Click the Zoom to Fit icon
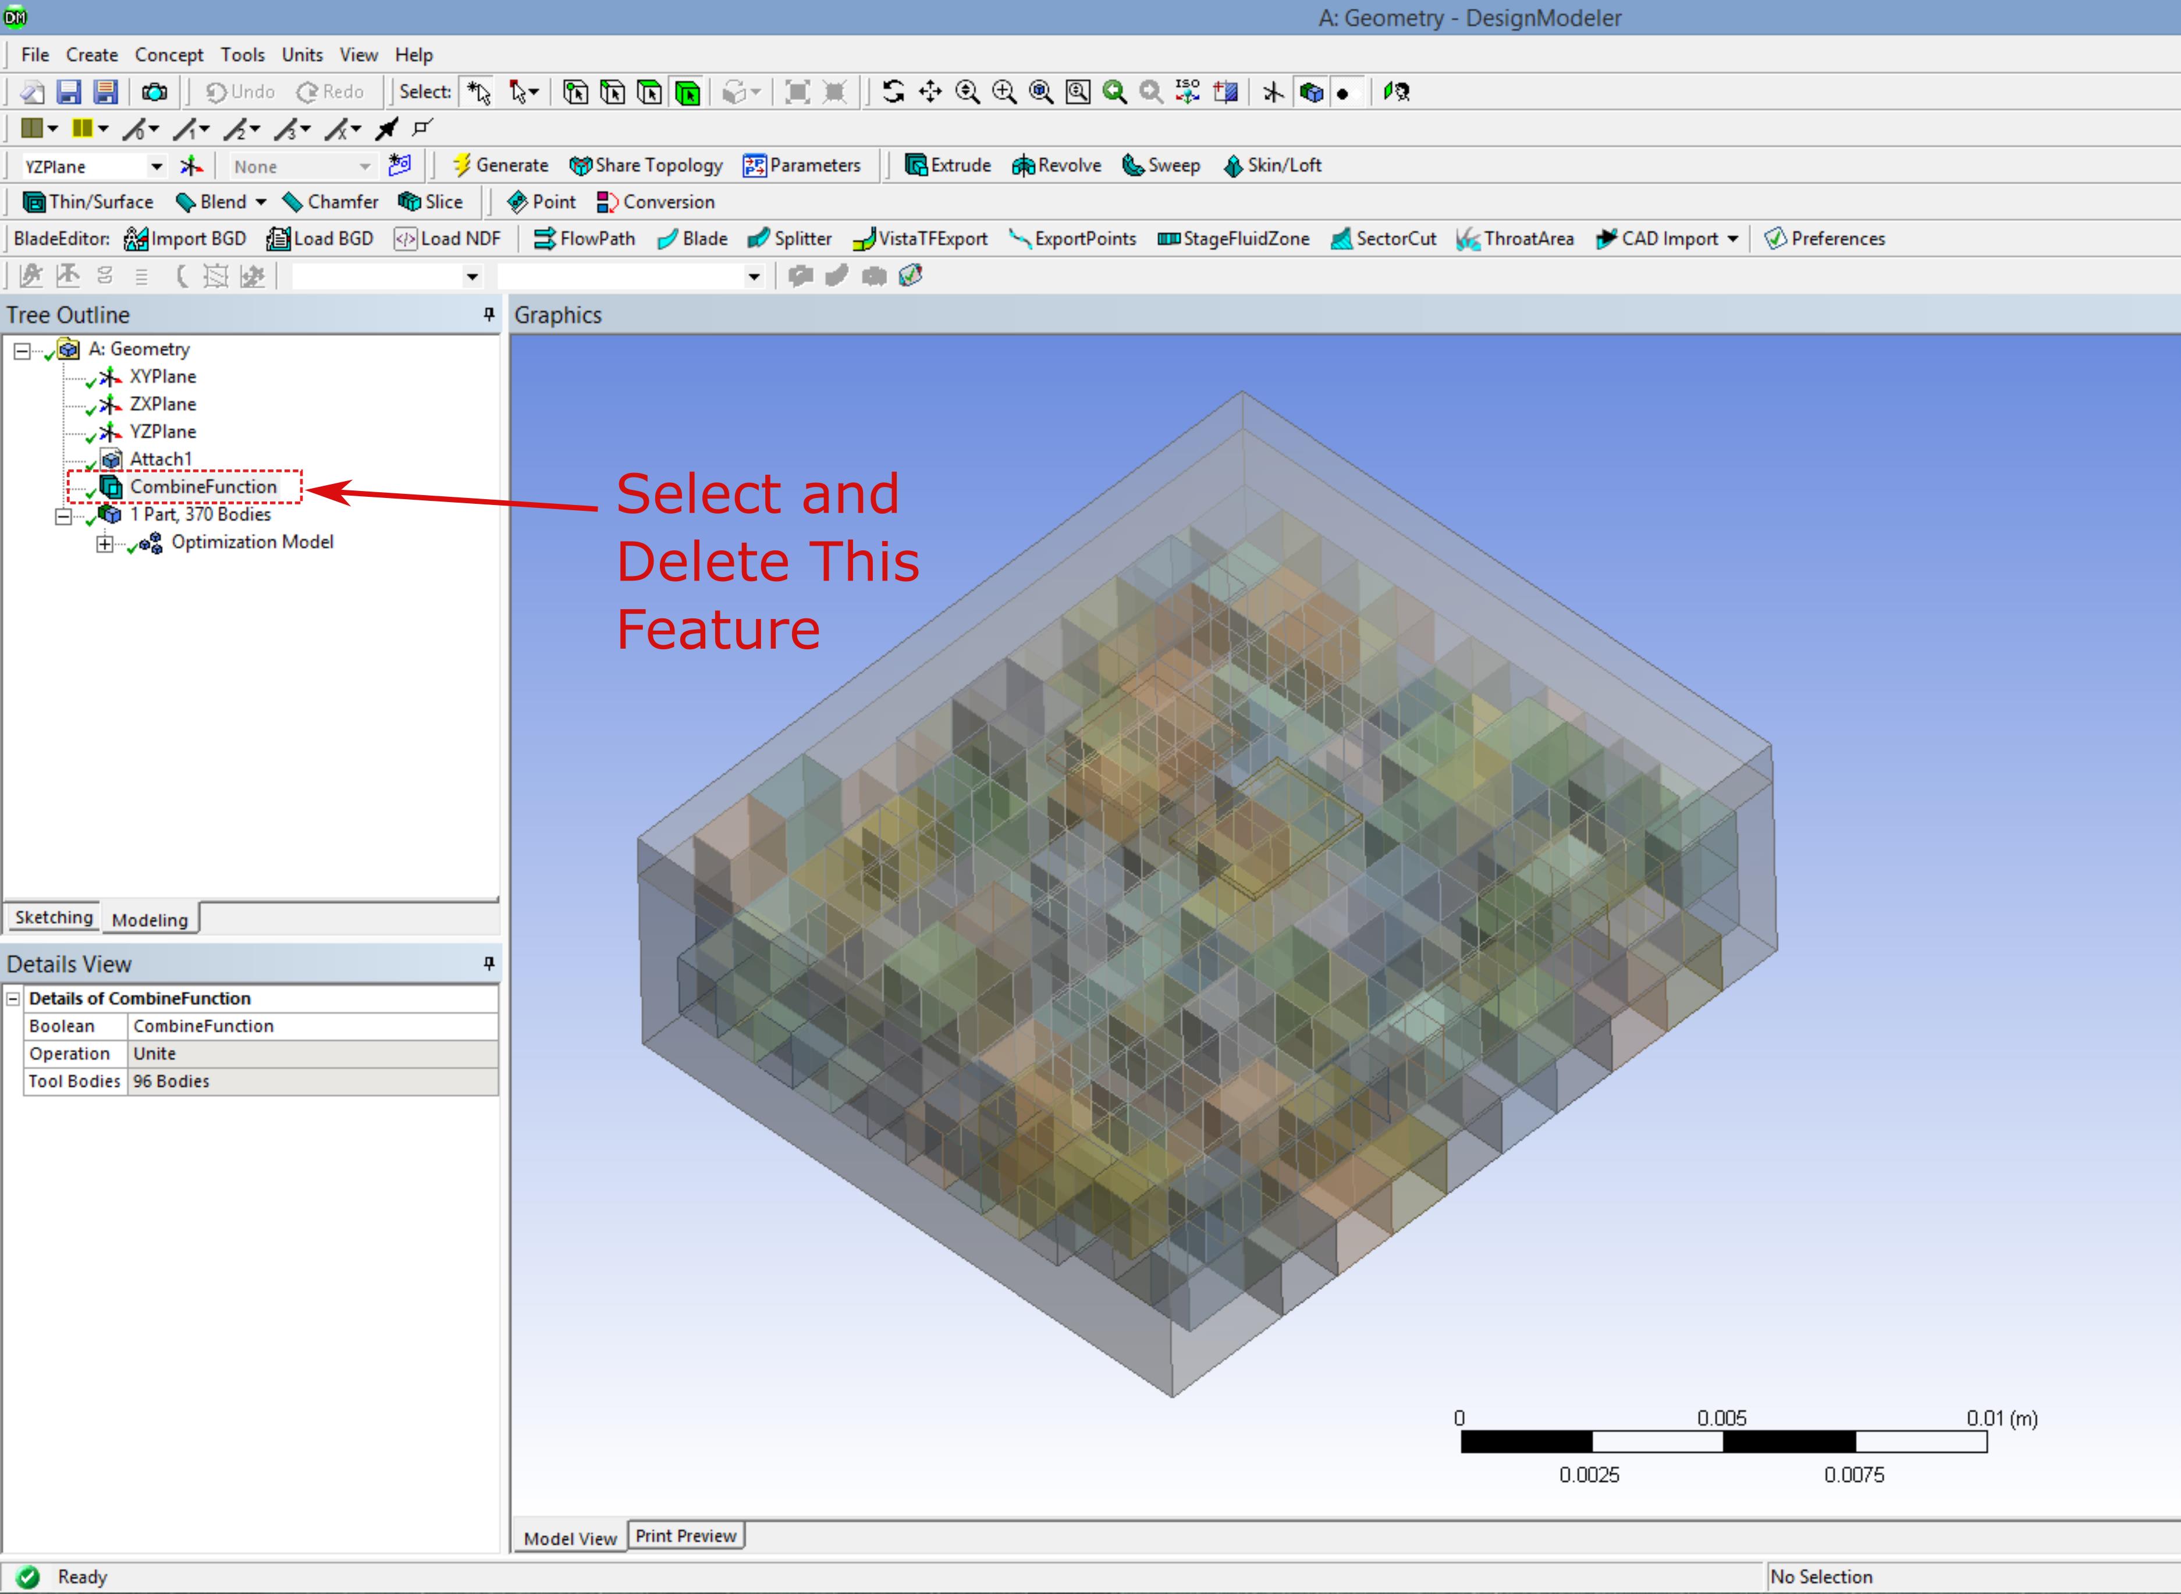 (x=1041, y=92)
